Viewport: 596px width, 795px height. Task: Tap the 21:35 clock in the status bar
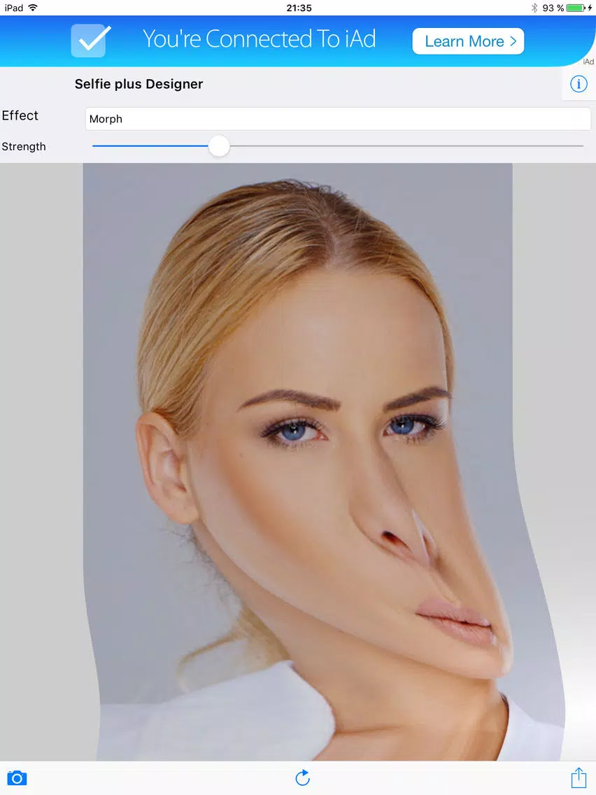coord(299,8)
